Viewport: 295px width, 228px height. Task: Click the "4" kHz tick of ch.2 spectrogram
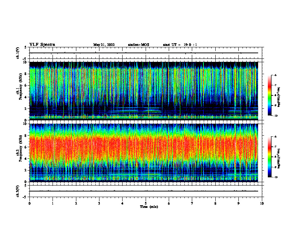(x=26, y=159)
